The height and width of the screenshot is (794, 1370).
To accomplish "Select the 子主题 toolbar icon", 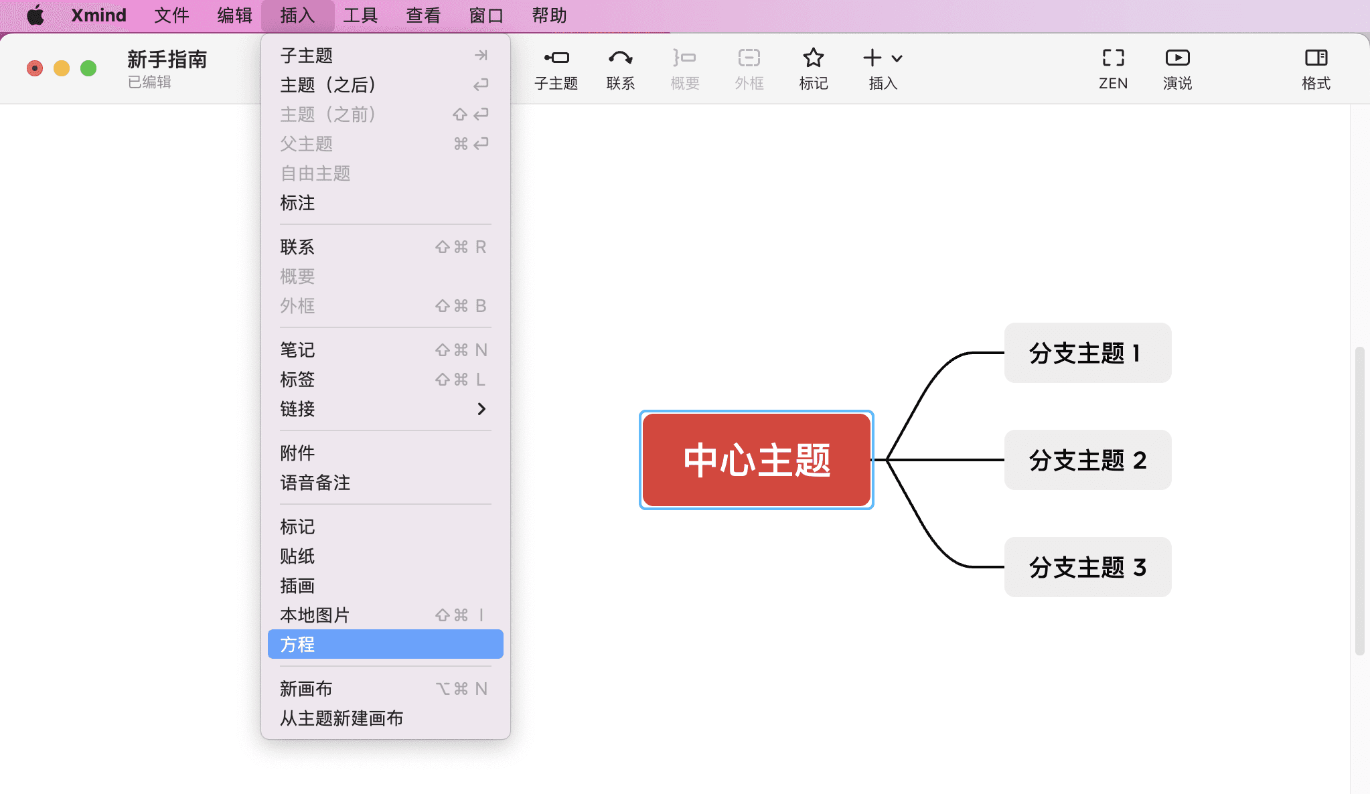I will click(556, 67).
